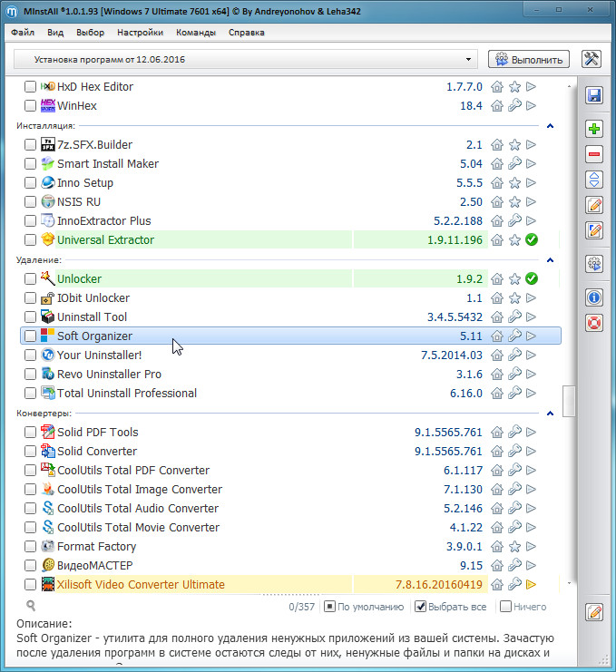
Task: Click the list scrollbar thumb
Action: click(569, 401)
